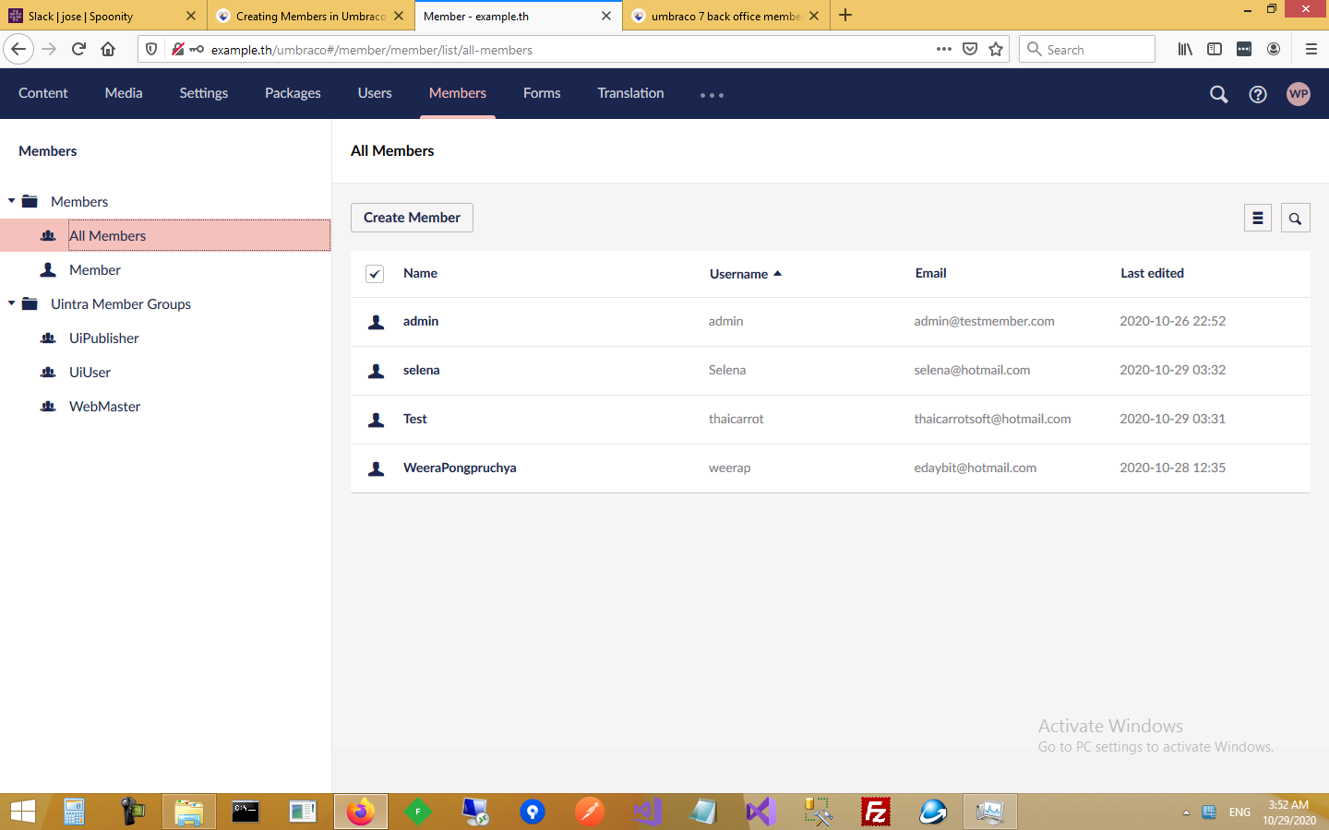The width and height of the screenshot is (1329, 830).
Task: Go to the Settings section
Action: pyautogui.click(x=203, y=93)
